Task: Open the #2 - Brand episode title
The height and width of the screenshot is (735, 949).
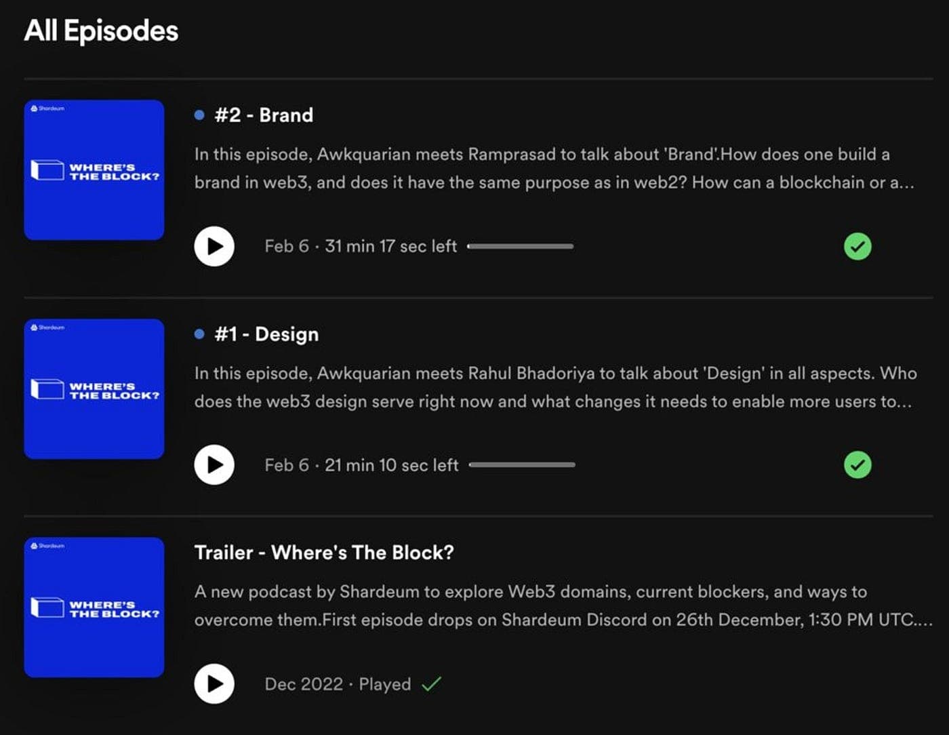Action: [x=264, y=115]
